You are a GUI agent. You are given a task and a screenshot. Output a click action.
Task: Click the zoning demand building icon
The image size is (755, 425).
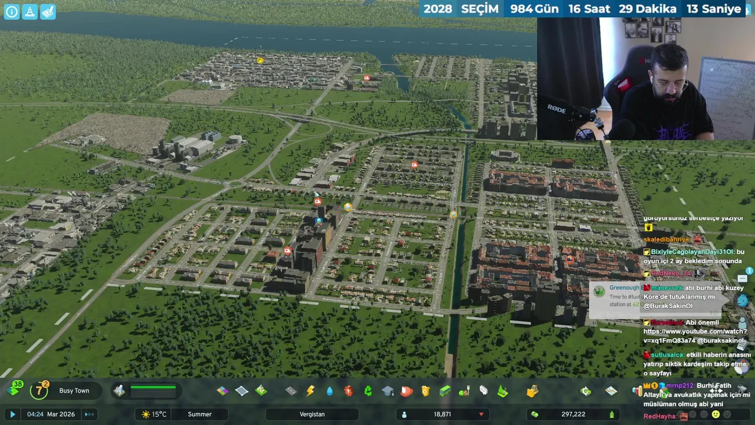(x=120, y=391)
